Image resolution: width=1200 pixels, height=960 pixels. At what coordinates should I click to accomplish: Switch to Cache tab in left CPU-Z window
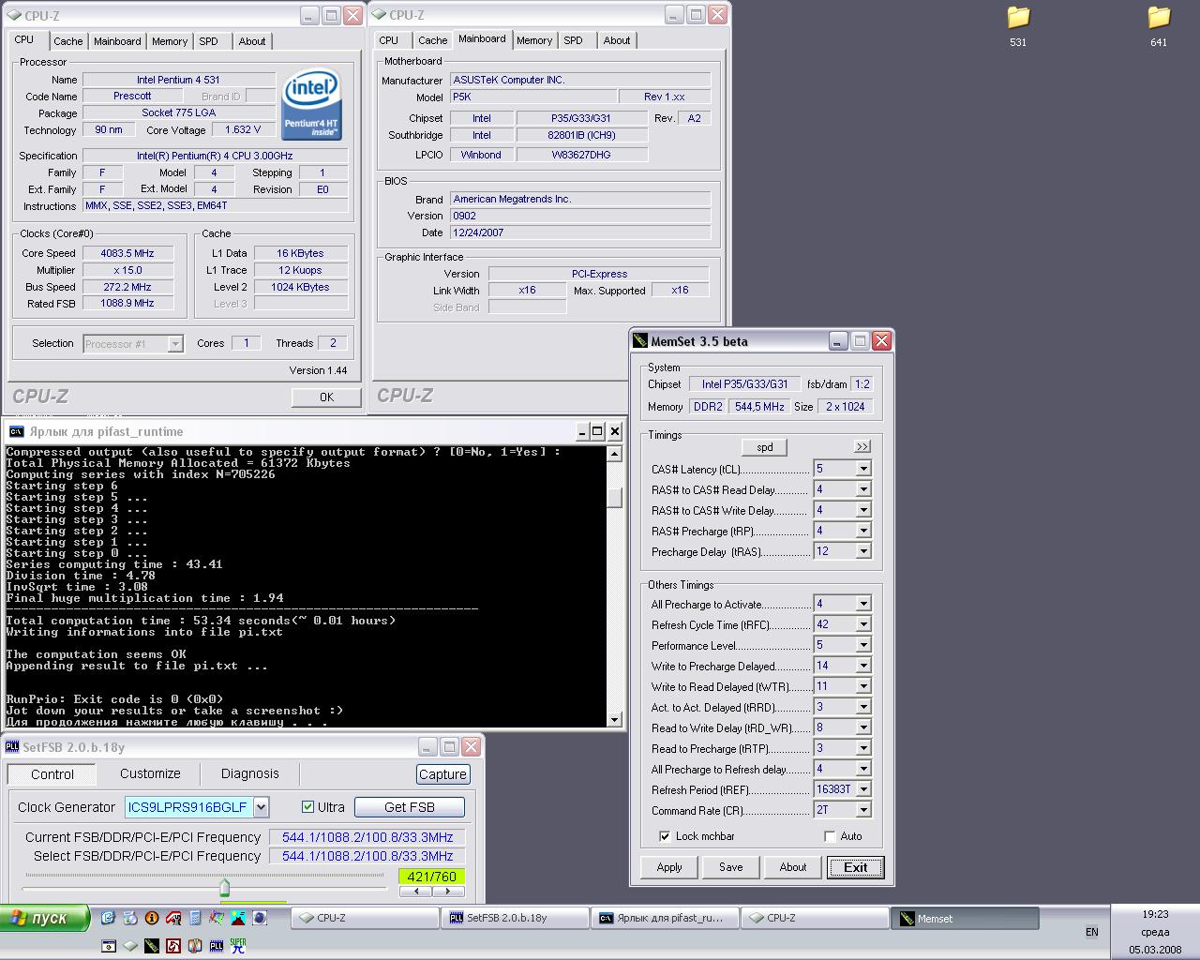pyautogui.click(x=67, y=41)
